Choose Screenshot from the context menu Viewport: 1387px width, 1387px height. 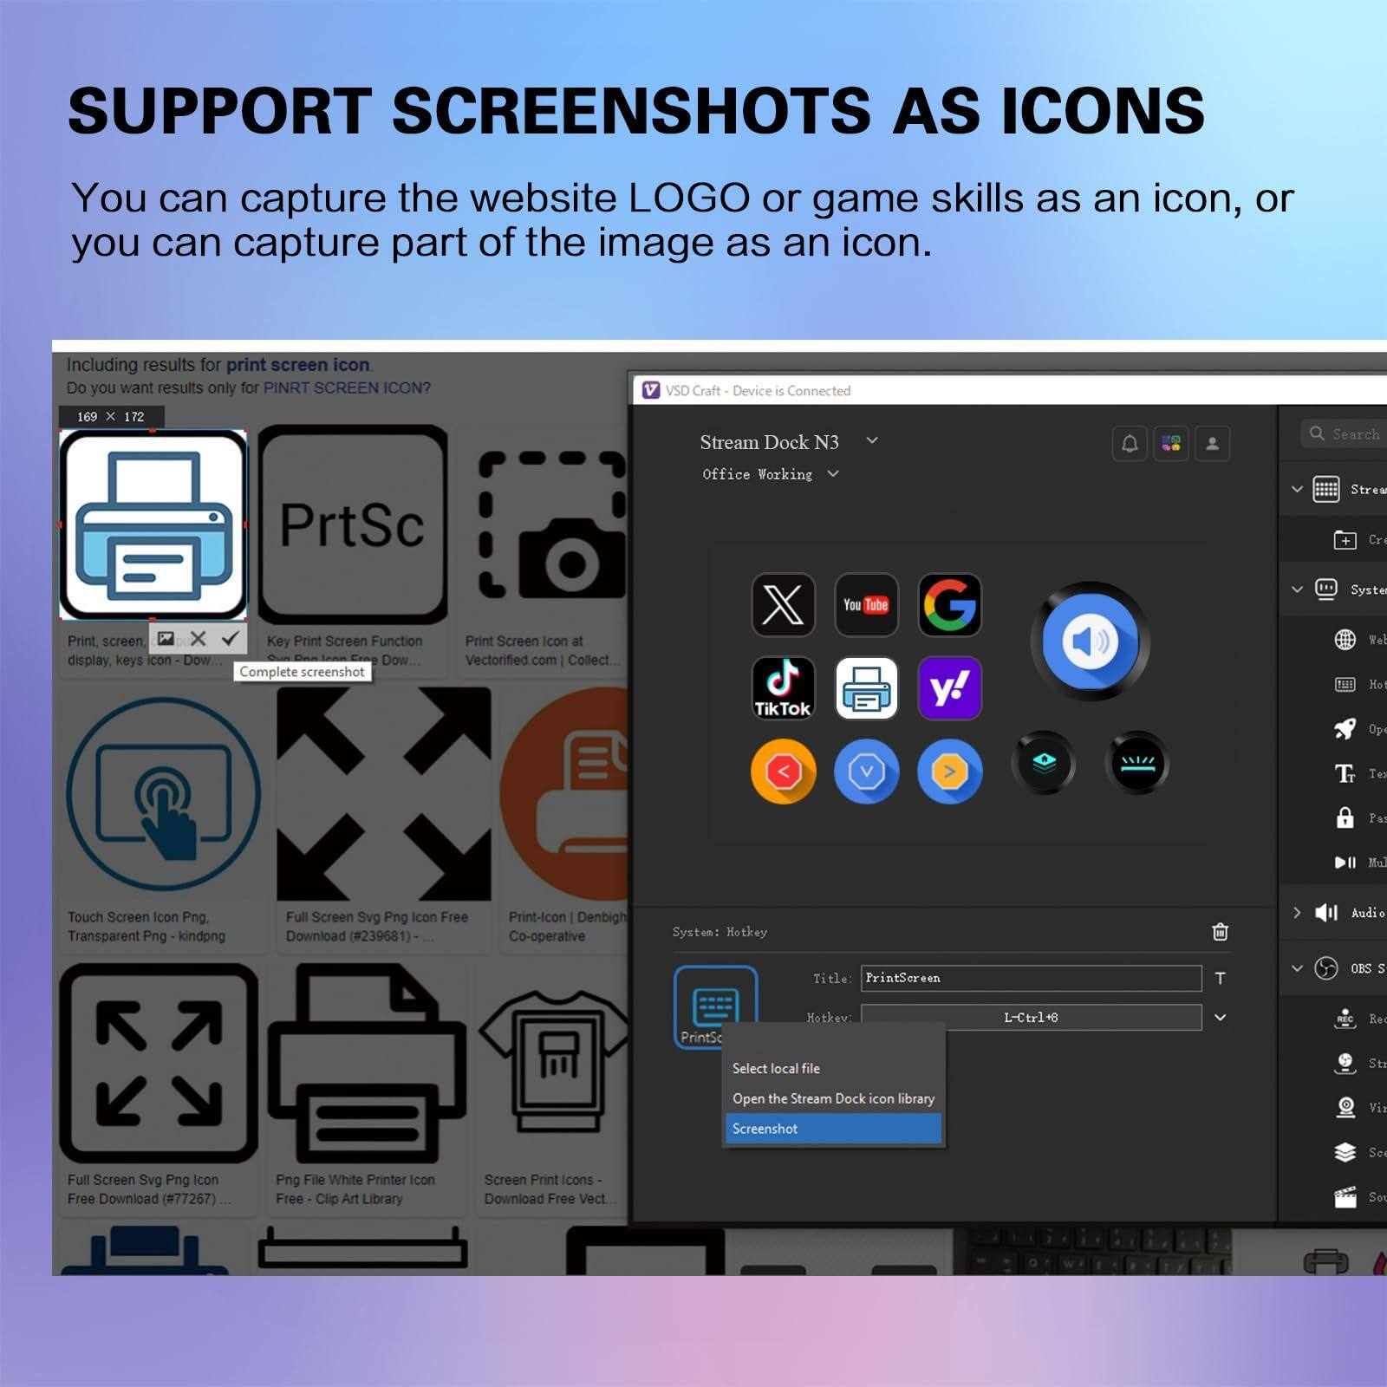[x=832, y=1129]
